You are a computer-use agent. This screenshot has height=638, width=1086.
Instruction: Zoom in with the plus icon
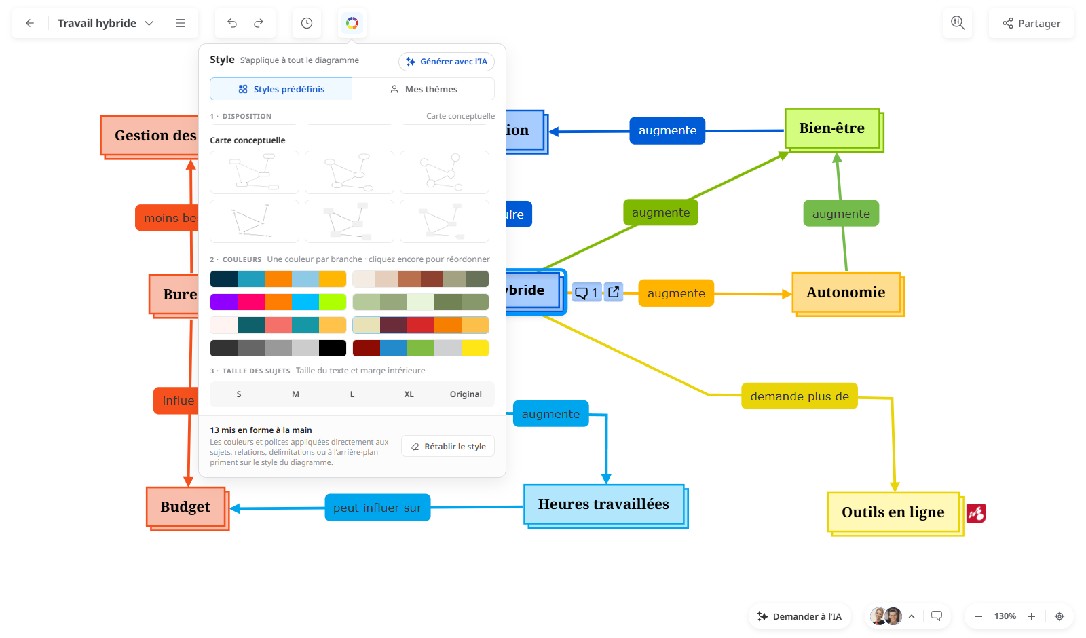(1032, 616)
